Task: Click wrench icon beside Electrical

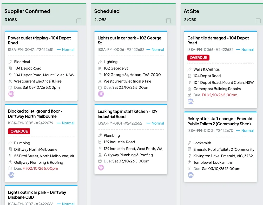Action: 10,62
